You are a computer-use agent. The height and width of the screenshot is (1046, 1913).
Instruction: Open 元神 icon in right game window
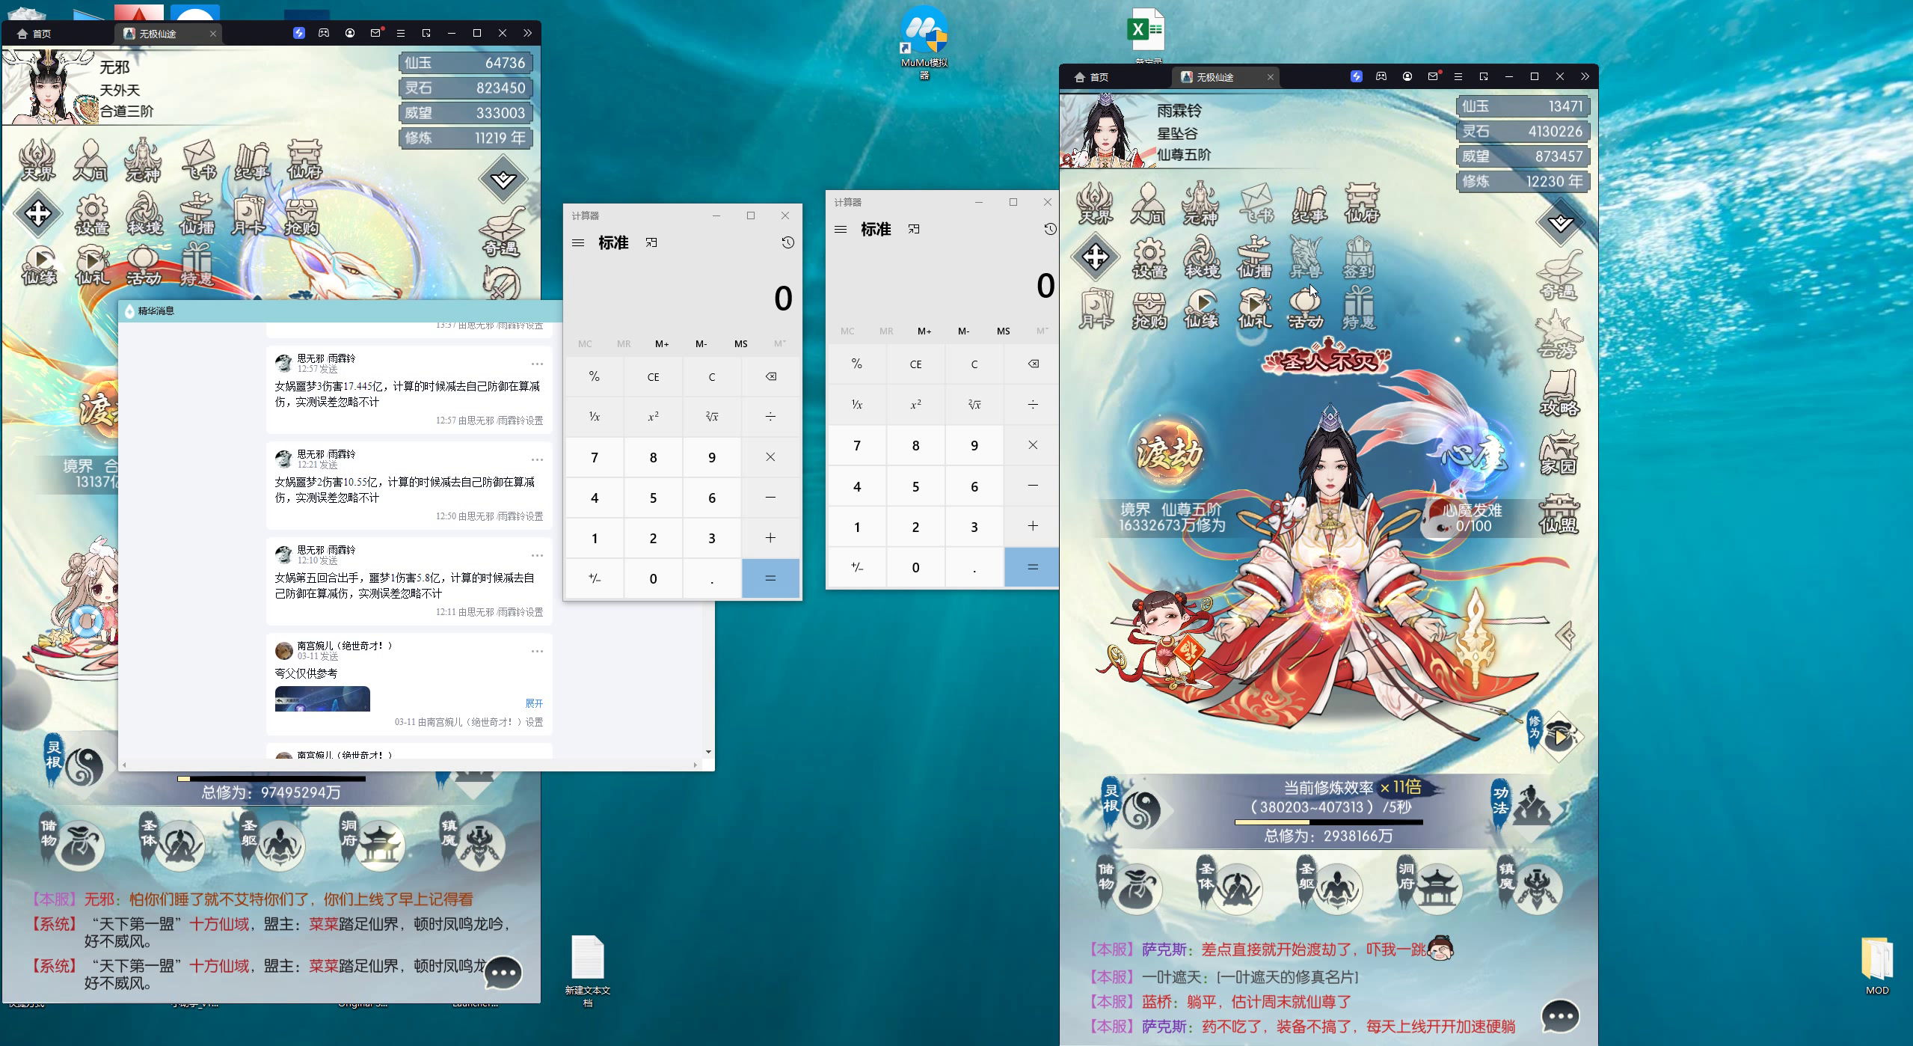coord(1200,203)
